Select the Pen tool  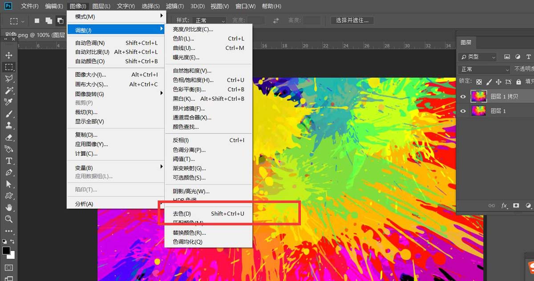(8, 172)
